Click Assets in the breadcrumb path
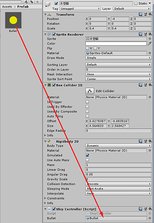 click(x=7, y=7)
